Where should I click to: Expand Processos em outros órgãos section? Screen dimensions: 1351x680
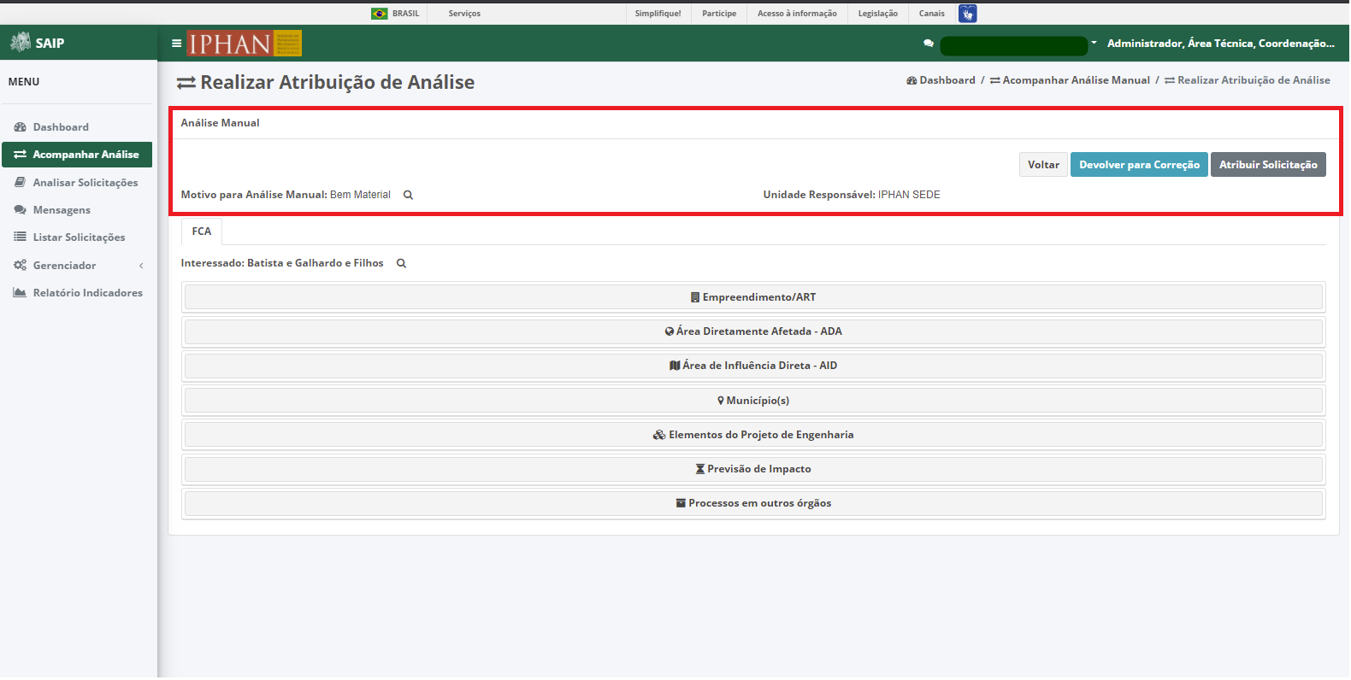tap(753, 503)
